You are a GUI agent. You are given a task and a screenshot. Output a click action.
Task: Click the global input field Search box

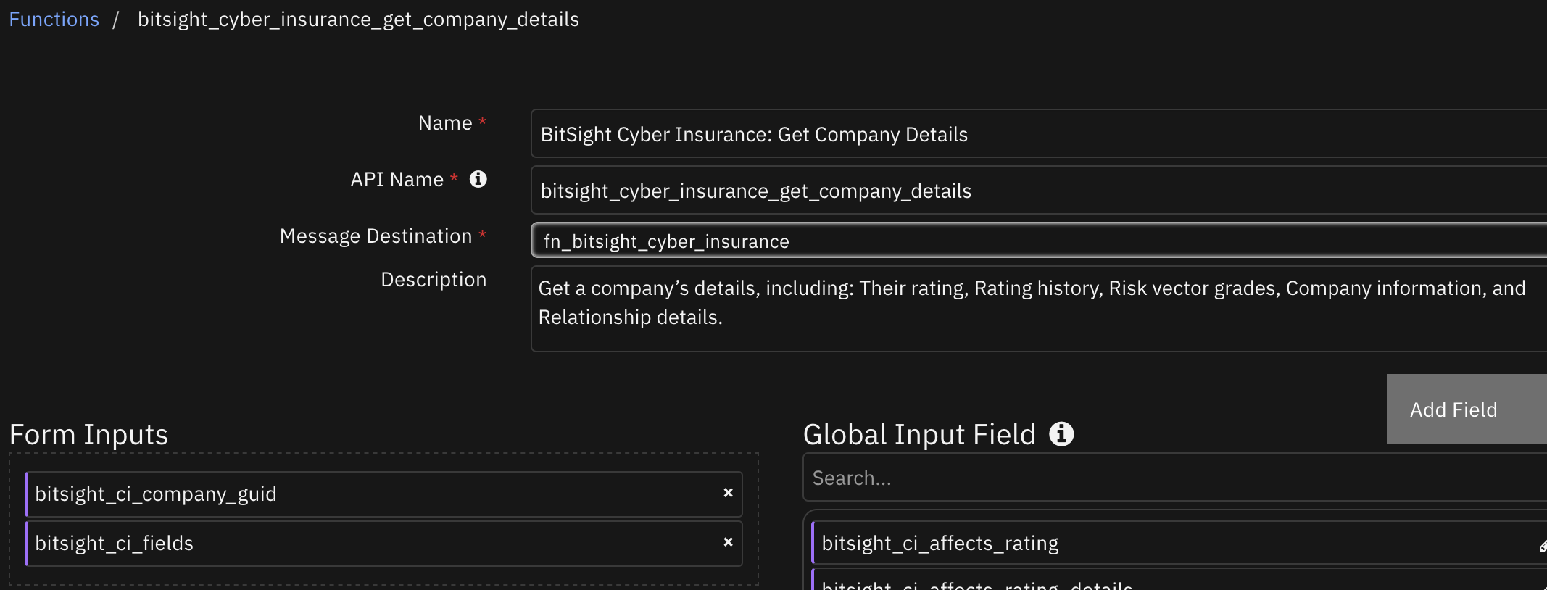[1174, 478]
